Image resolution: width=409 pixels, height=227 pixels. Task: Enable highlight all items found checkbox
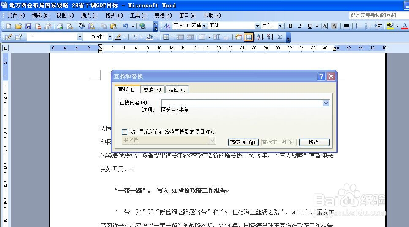pyautogui.click(x=124, y=132)
